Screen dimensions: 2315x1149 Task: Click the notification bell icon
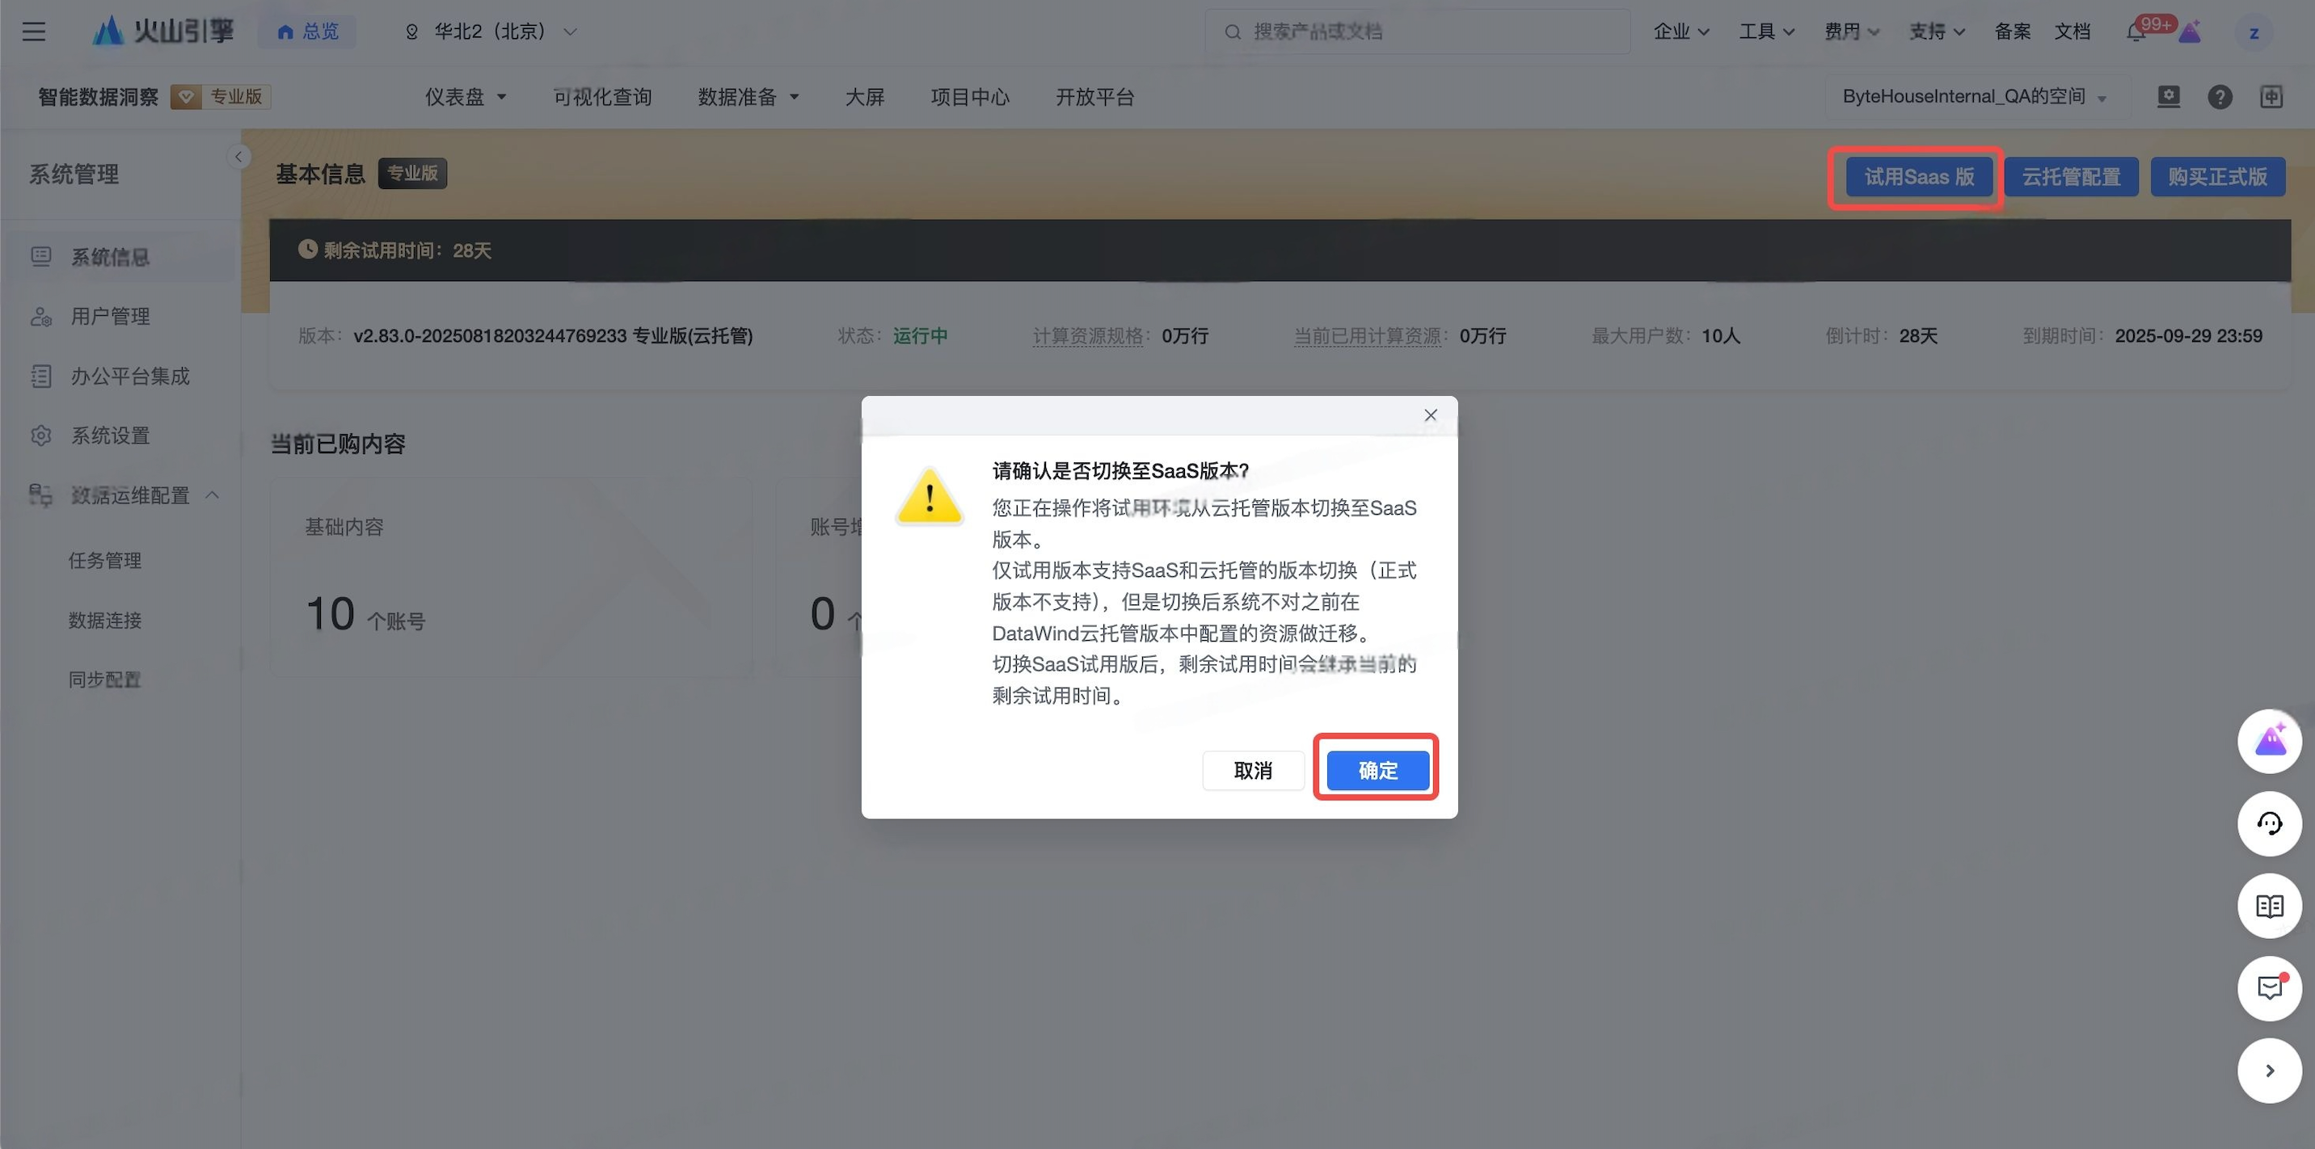coord(2136,32)
